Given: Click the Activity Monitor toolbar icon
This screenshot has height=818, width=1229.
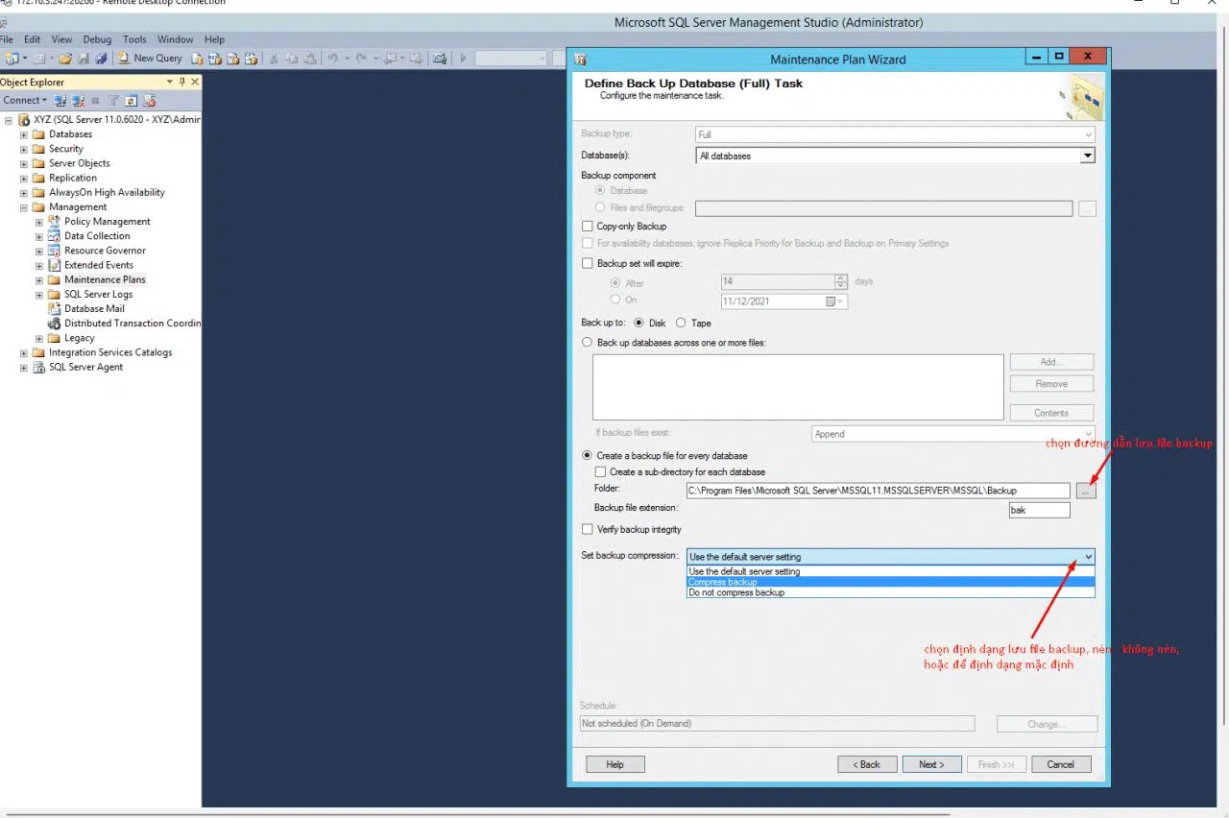Looking at the screenshot, I should 440,59.
